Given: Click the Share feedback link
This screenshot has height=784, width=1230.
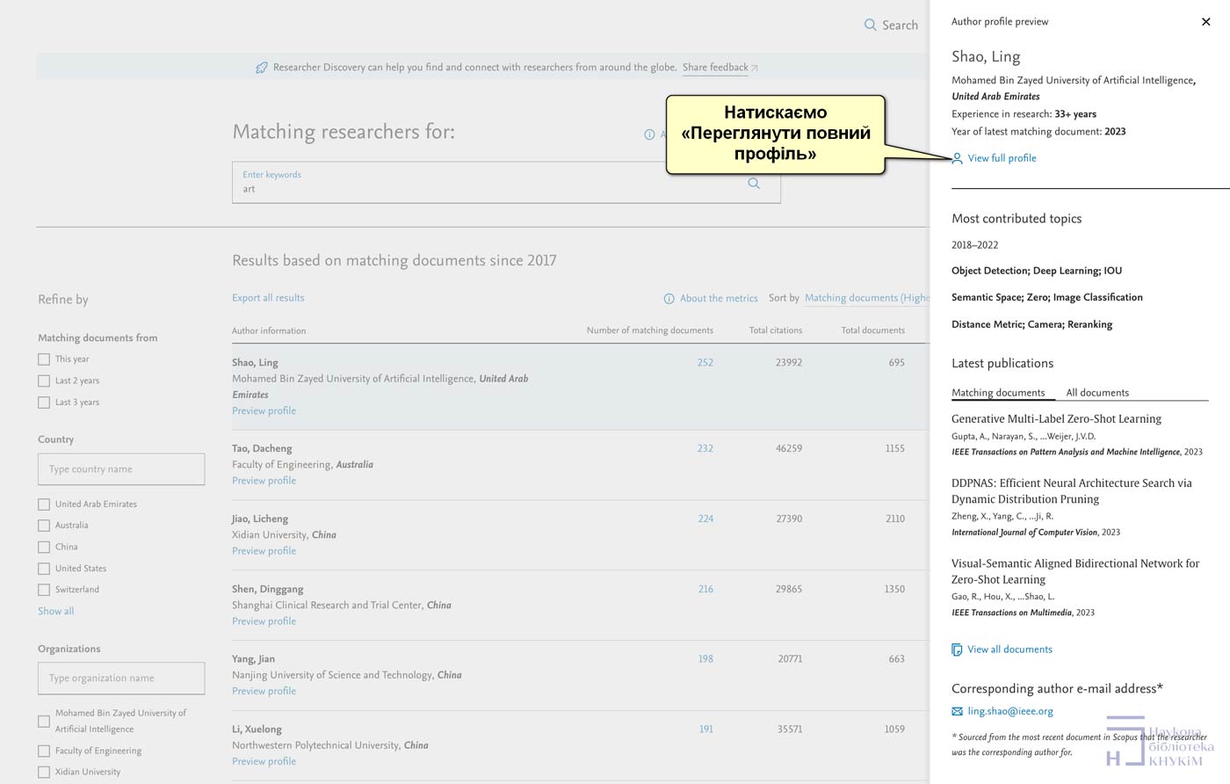Looking at the screenshot, I should click(x=715, y=68).
